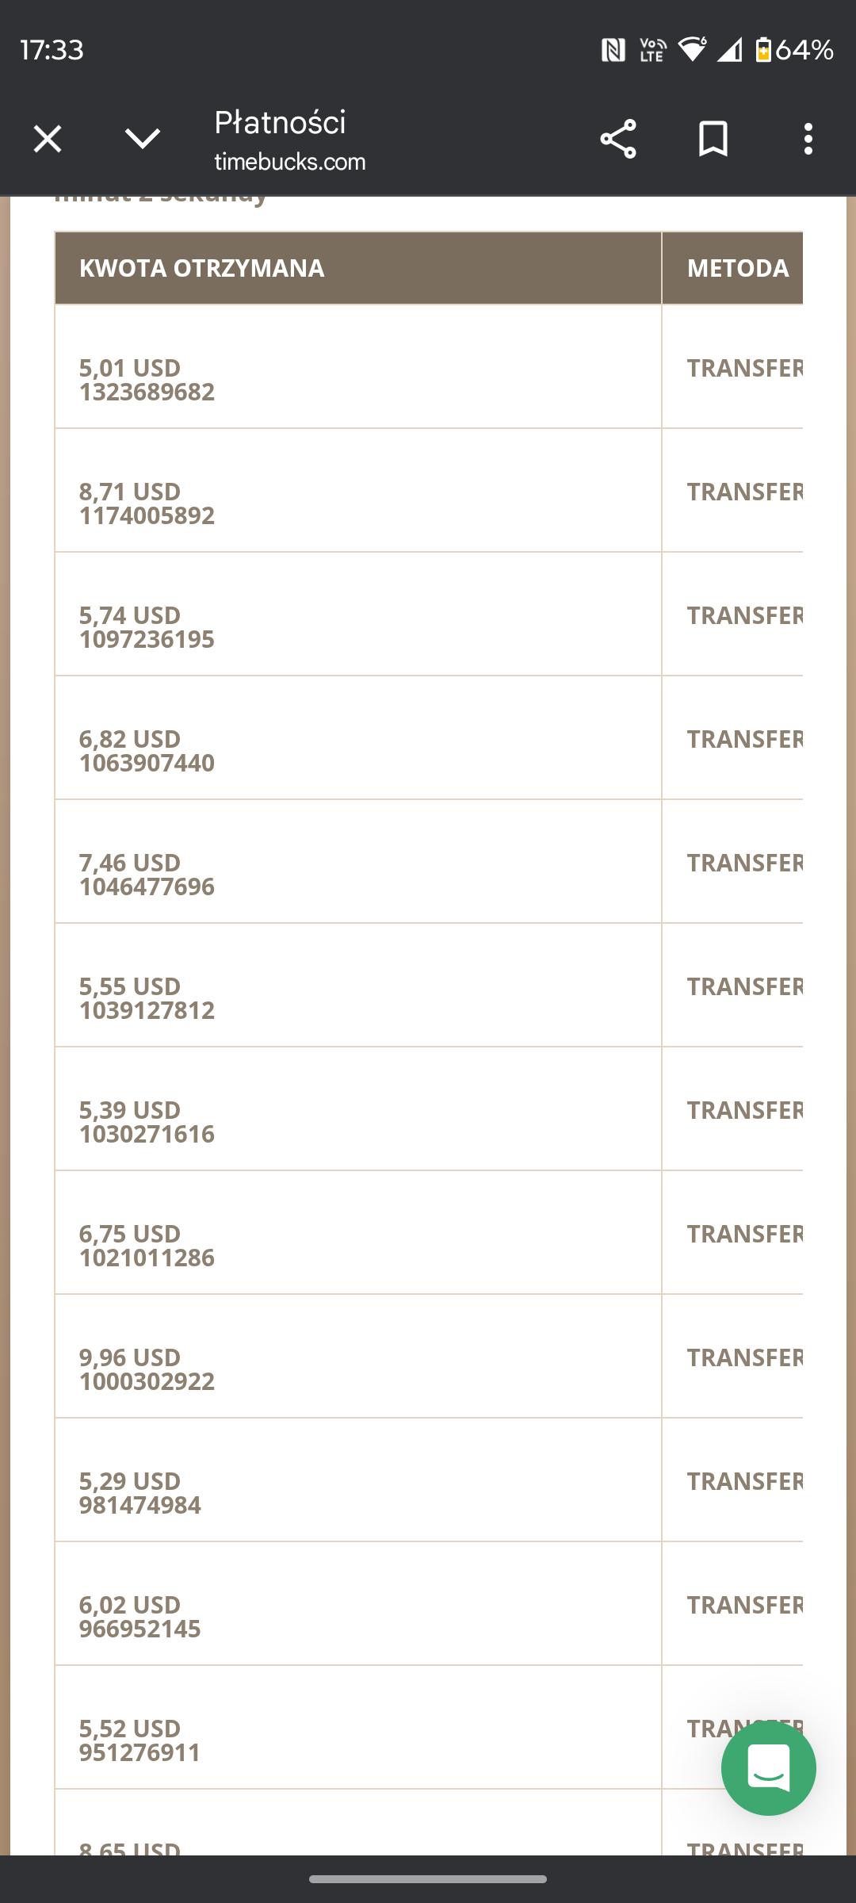The image size is (856, 1903).
Task: Tap the NFC status icon
Action: [x=613, y=50]
